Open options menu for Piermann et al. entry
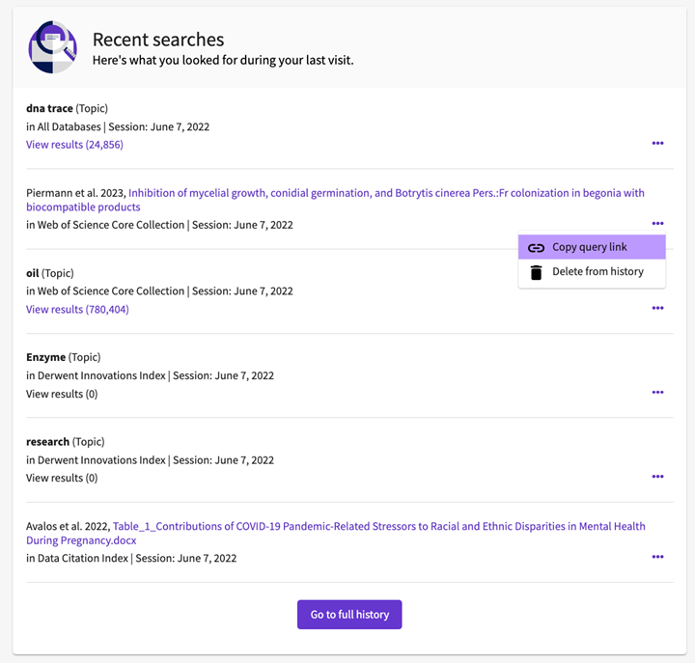695x663 pixels. pyautogui.click(x=657, y=223)
